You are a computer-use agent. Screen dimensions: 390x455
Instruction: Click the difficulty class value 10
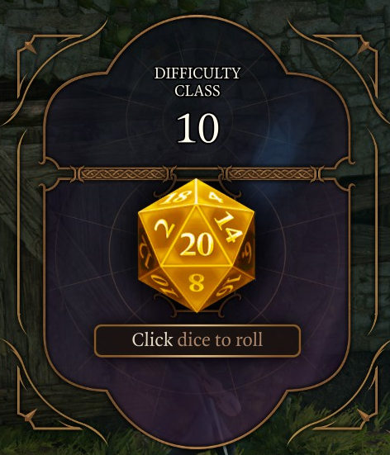pos(197,128)
